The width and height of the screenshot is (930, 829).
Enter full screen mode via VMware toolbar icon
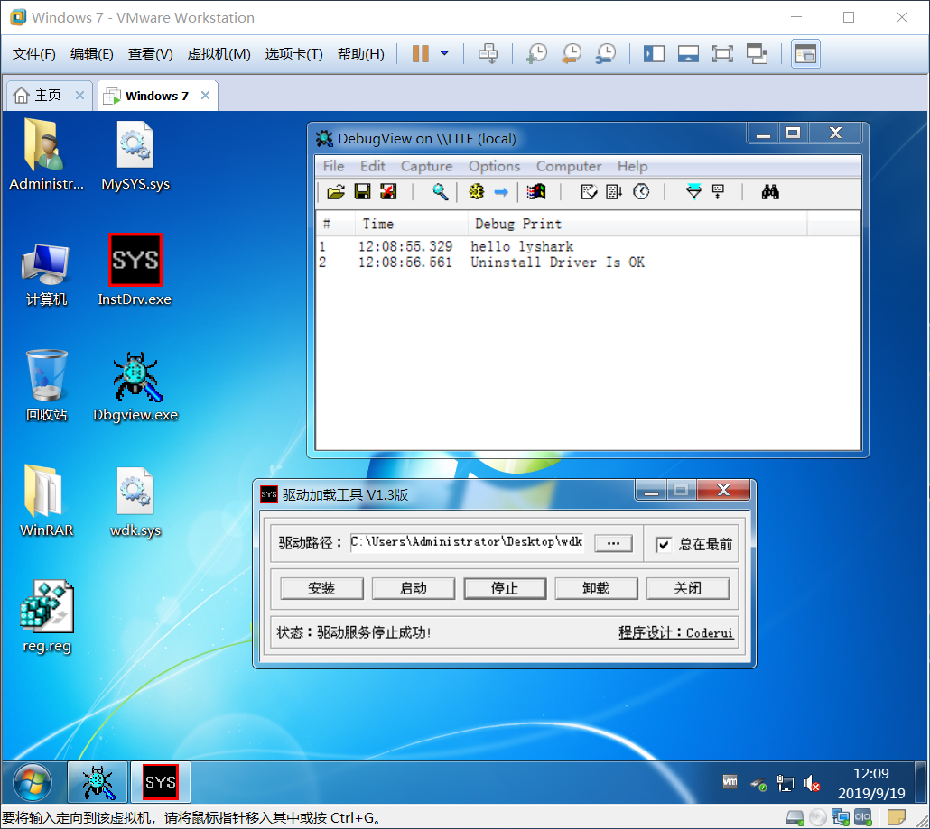(x=722, y=54)
